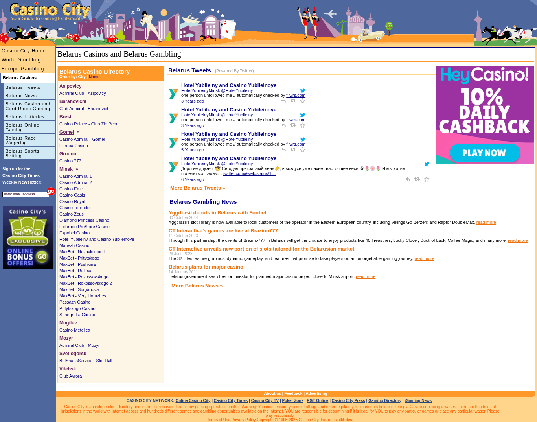This screenshot has height=422, width=537.
Task: Select Belarus Sports Betting in sidebar
Action: coord(30,153)
